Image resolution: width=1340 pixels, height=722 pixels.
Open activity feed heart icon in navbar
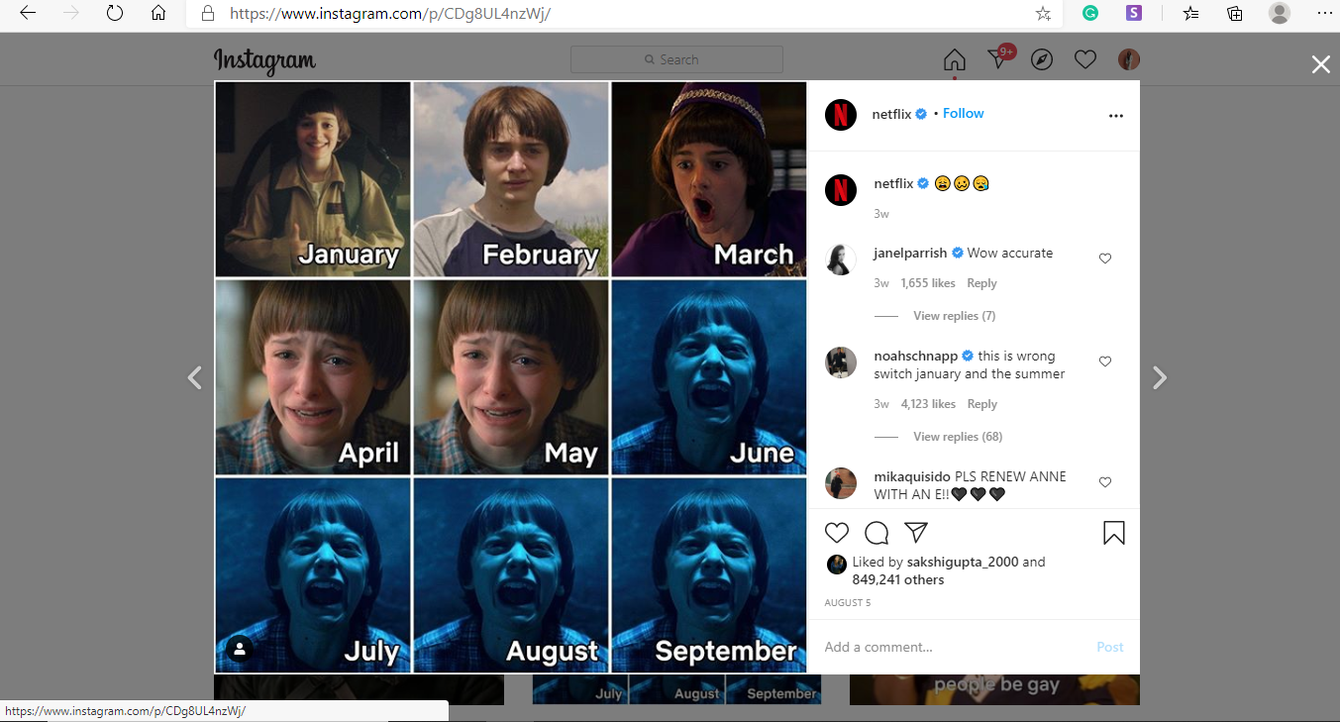tap(1084, 59)
